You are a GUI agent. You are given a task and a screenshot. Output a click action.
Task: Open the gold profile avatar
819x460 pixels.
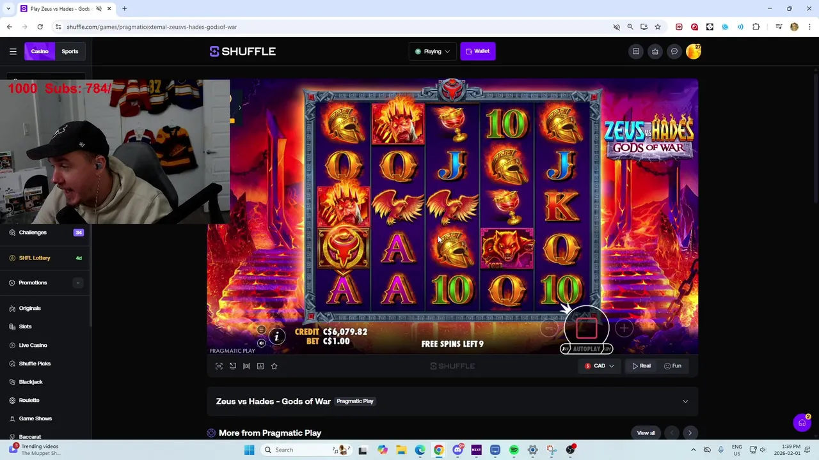(x=694, y=51)
